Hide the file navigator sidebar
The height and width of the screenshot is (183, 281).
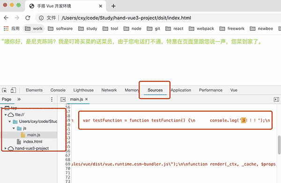click(63, 99)
